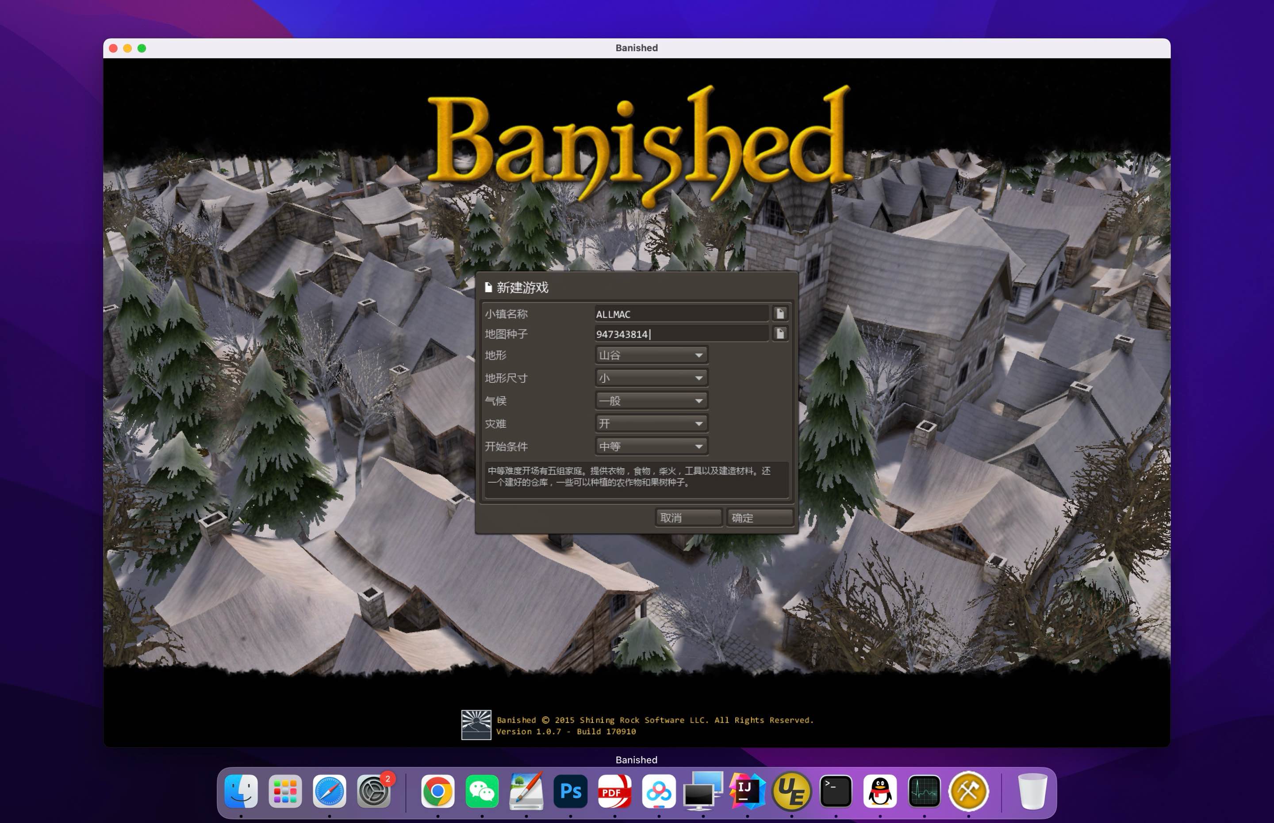This screenshot has width=1274, height=823.
Task: Open UltraEdit from the dock
Action: [x=791, y=792]
